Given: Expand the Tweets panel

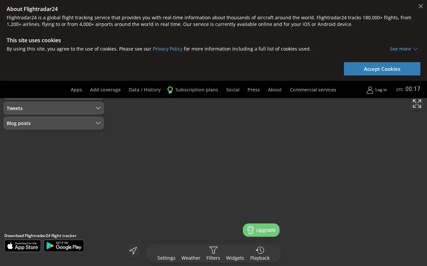Looking at the screenshot, I should pyautogui.click(x=54, y=108).
